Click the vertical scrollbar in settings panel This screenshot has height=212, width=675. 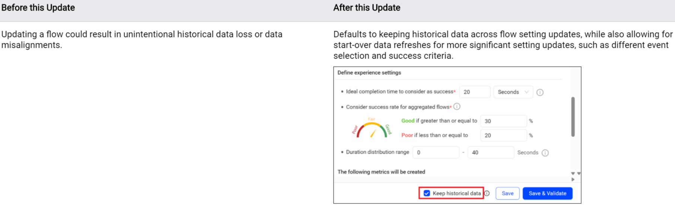tap(573, 117)
